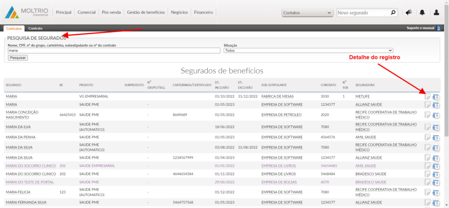Screen dimensions: 449x208
Task: Open the user profile icon
Action: coord(436,13)
